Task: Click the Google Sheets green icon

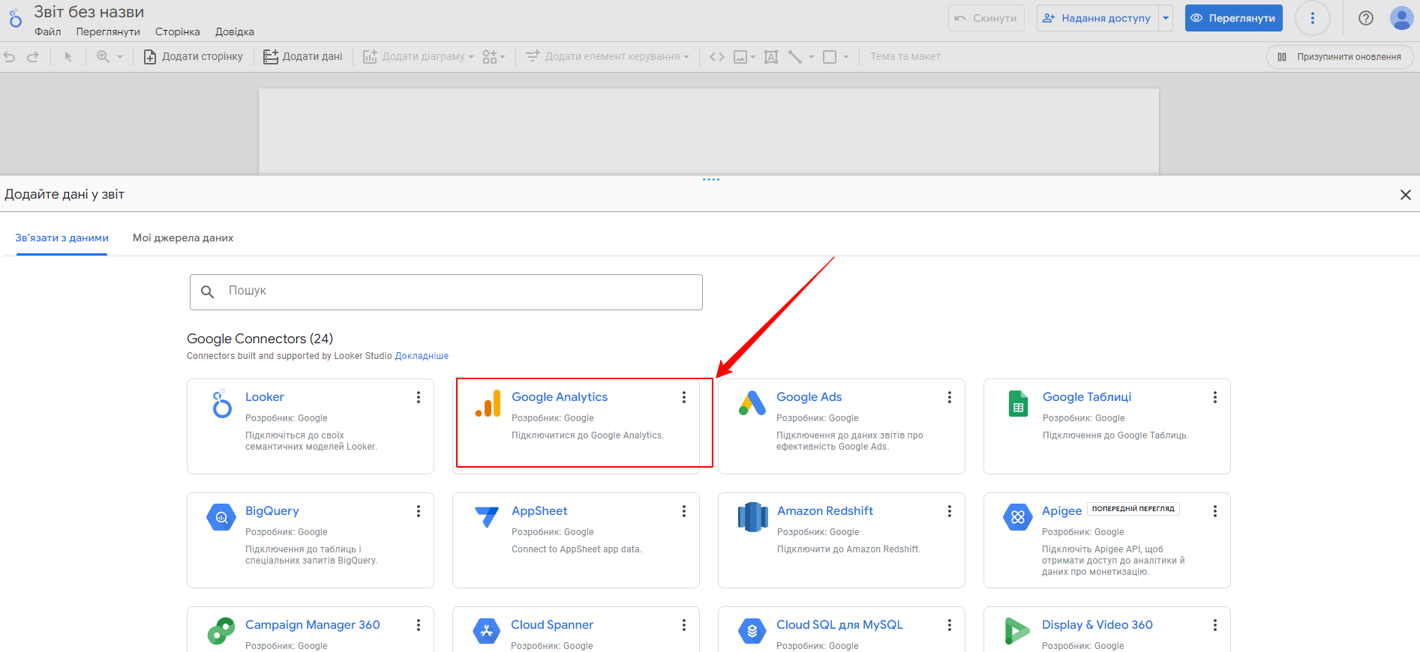Action: 1018,403
